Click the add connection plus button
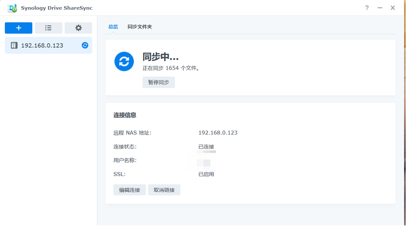This screenshot has height=232, width=417. click(x=19, y=28)
